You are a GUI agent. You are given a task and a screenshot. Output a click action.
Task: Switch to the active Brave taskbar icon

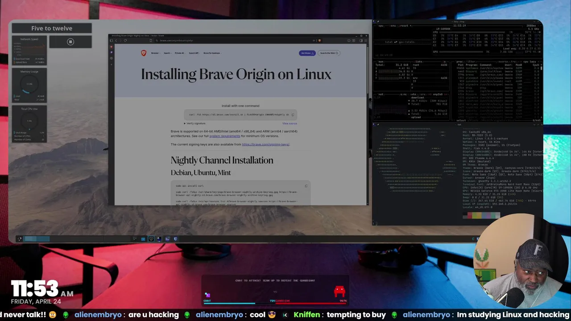click(x=151, y=239)
